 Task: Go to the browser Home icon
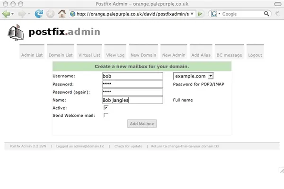pyautogui.click(x=61, y=14)
